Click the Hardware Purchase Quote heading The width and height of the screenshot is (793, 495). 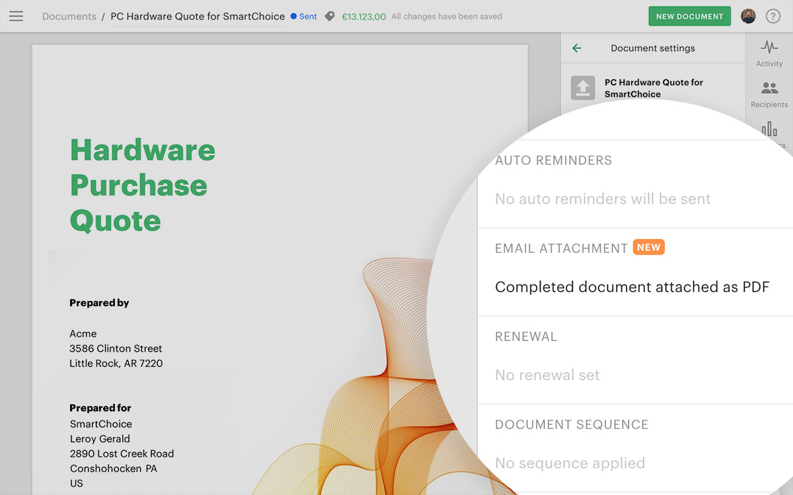pos(143,185)
